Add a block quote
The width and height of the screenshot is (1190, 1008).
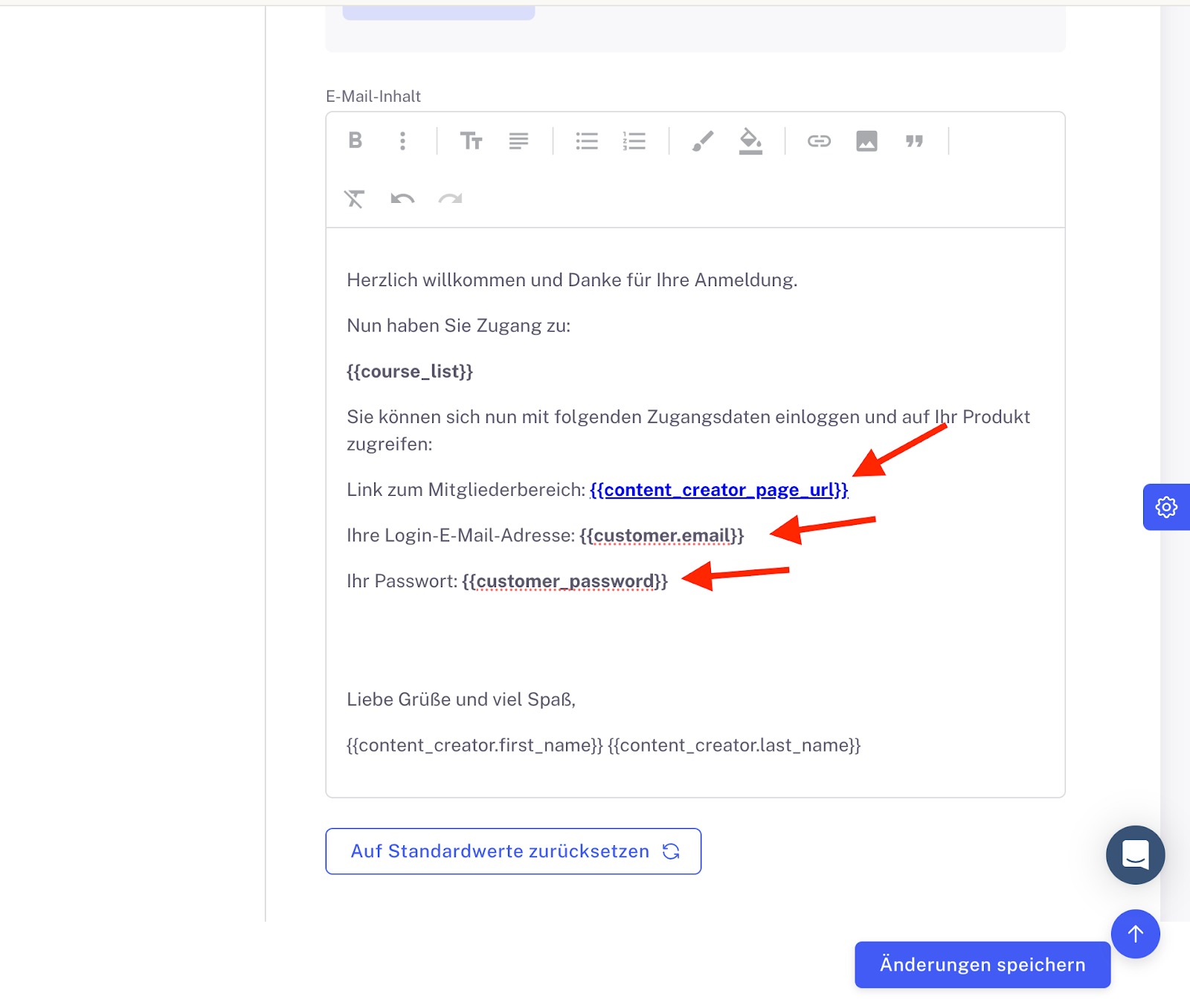pyautogui.click(x=914, y=140)
